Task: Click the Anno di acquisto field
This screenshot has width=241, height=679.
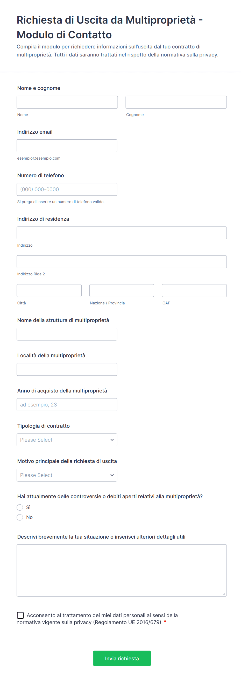Action: pos(67,404)
